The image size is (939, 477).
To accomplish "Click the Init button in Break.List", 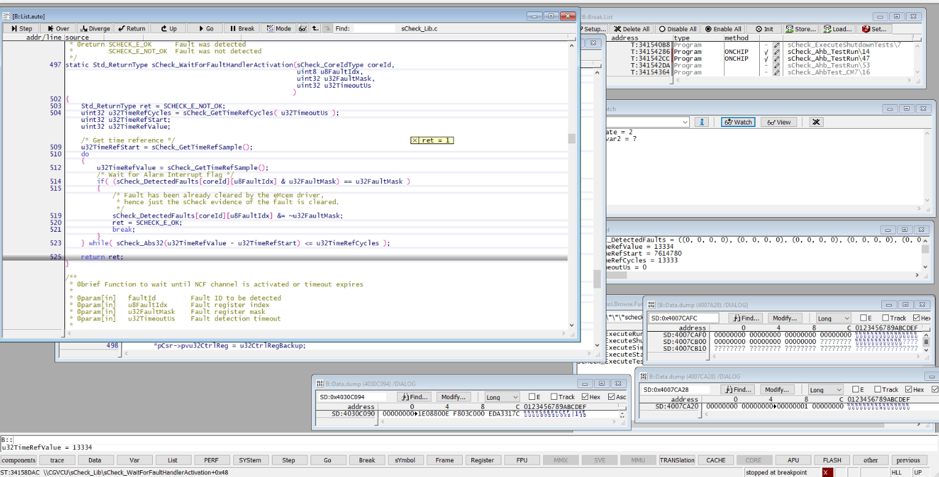I will click(764, 29).
